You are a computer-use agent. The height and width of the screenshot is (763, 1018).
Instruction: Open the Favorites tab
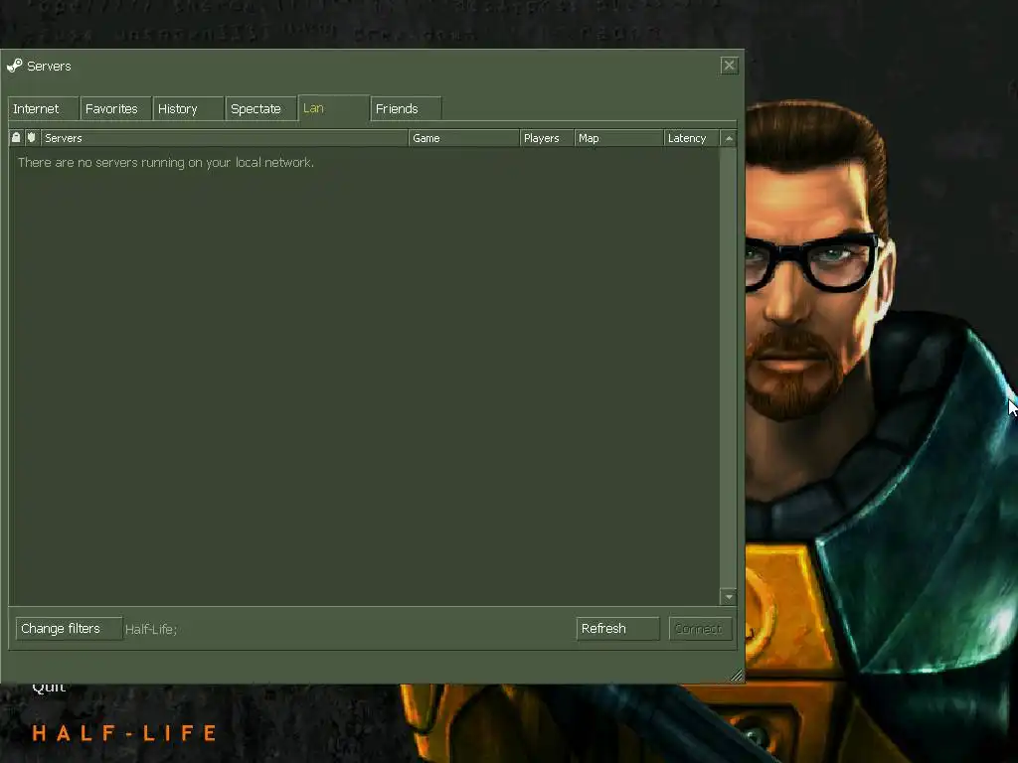pyautogui.click(x=115, y=108)
